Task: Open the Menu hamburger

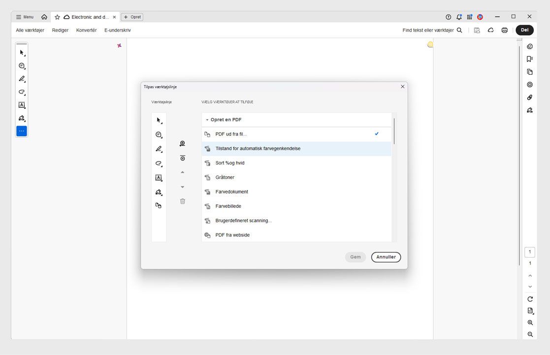Action: coord(25,17)
